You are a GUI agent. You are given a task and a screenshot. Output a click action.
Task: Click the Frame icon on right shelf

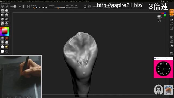coord(172,29)
